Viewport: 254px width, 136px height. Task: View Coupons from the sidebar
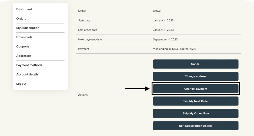(24, 46)
